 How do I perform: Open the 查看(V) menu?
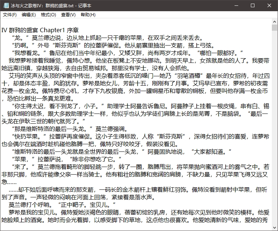point(68,15)
